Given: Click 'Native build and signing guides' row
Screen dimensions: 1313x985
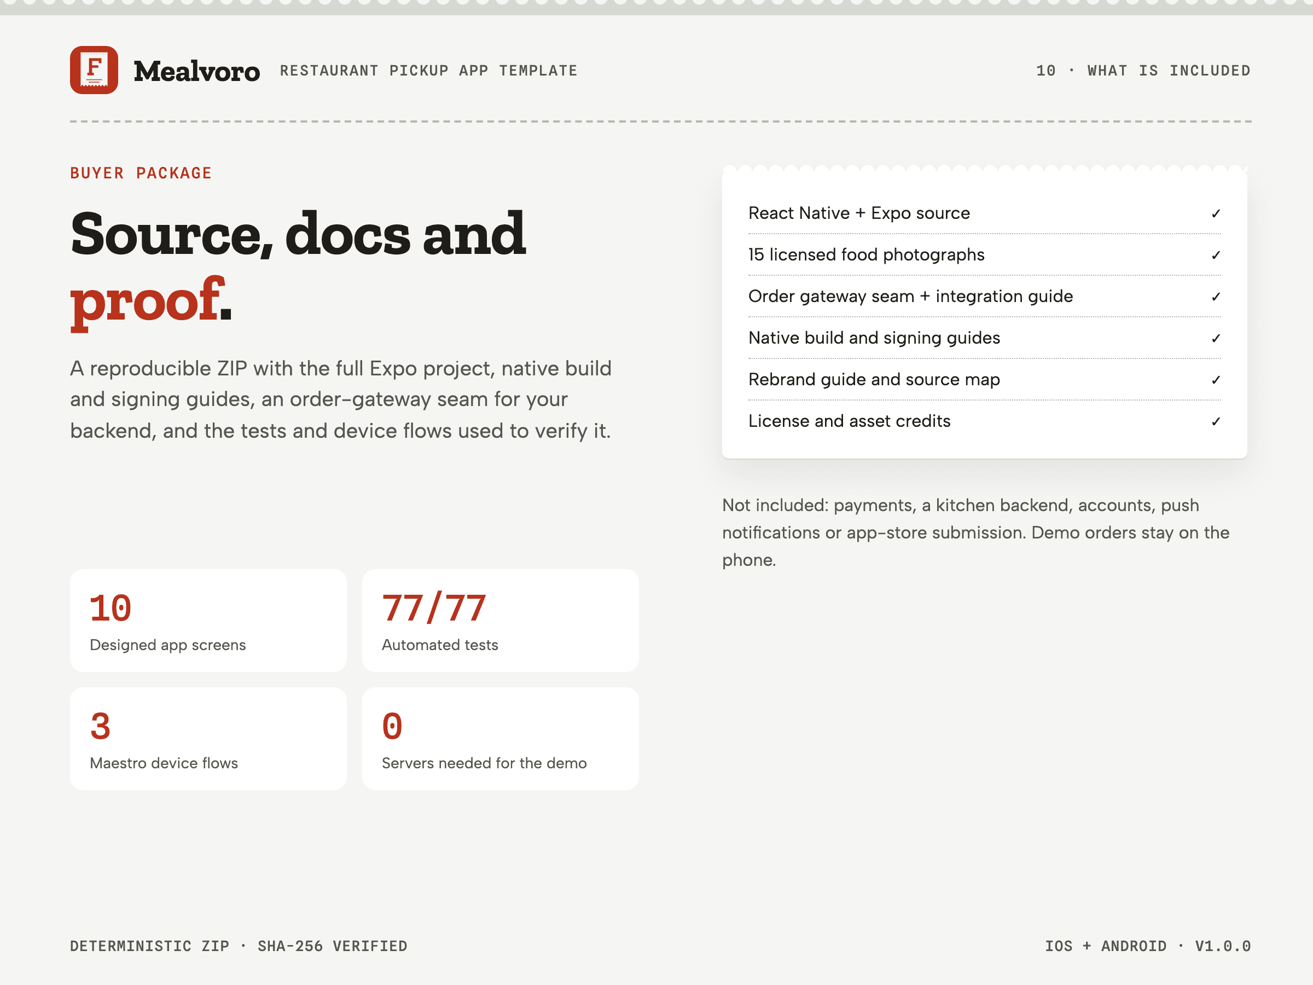Looking at the screenshot, I should coord(984,338).
